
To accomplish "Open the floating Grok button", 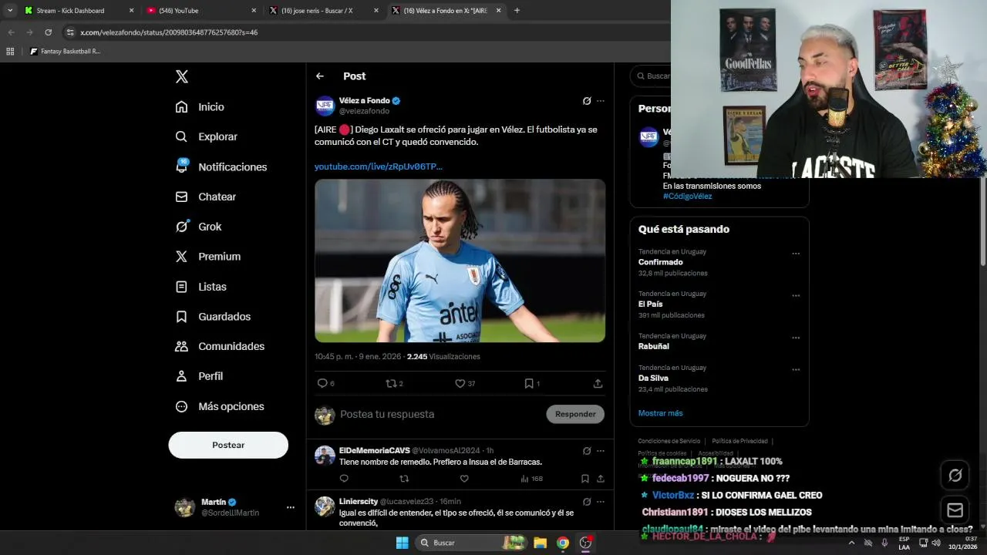I will (955, 476).
